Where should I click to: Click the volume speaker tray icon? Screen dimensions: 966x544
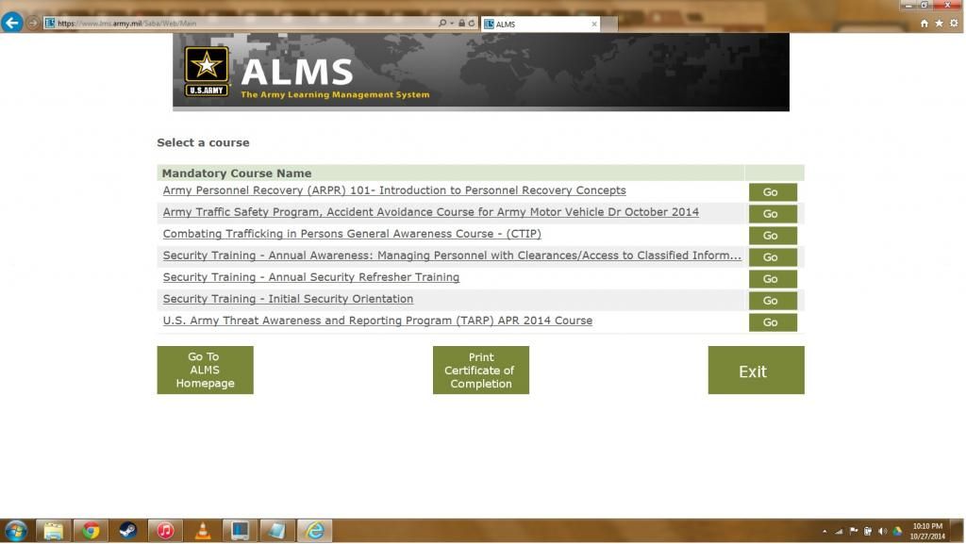883,532
